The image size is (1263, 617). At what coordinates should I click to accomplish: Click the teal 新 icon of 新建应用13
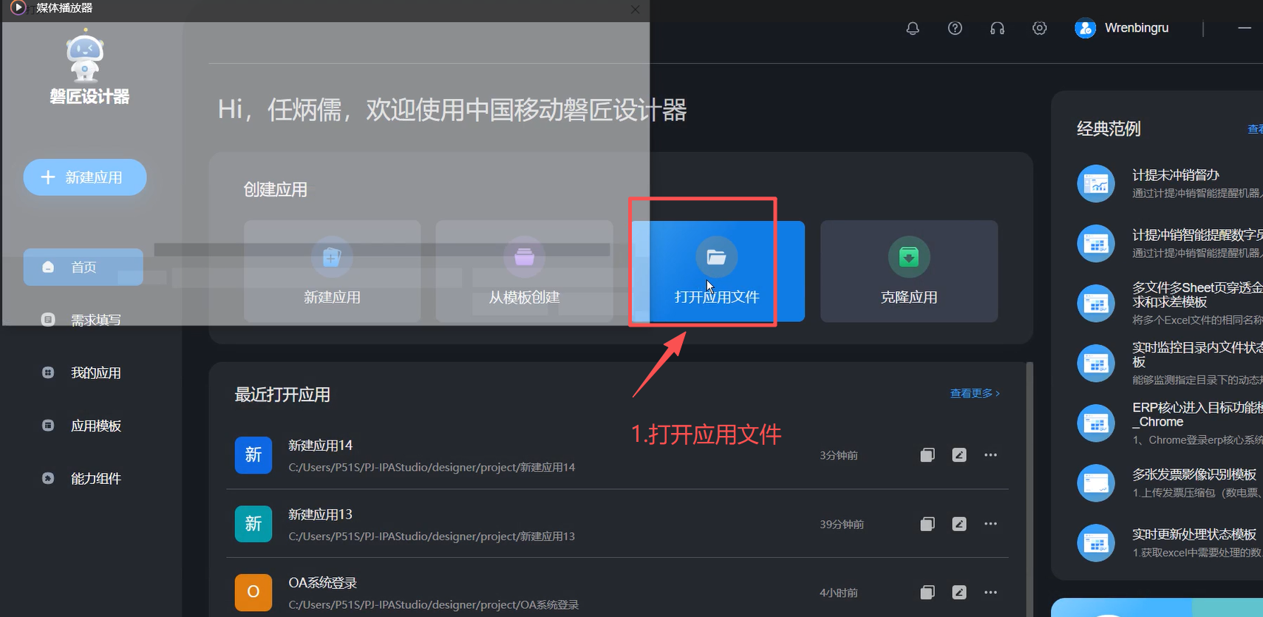tap(253, 524)
